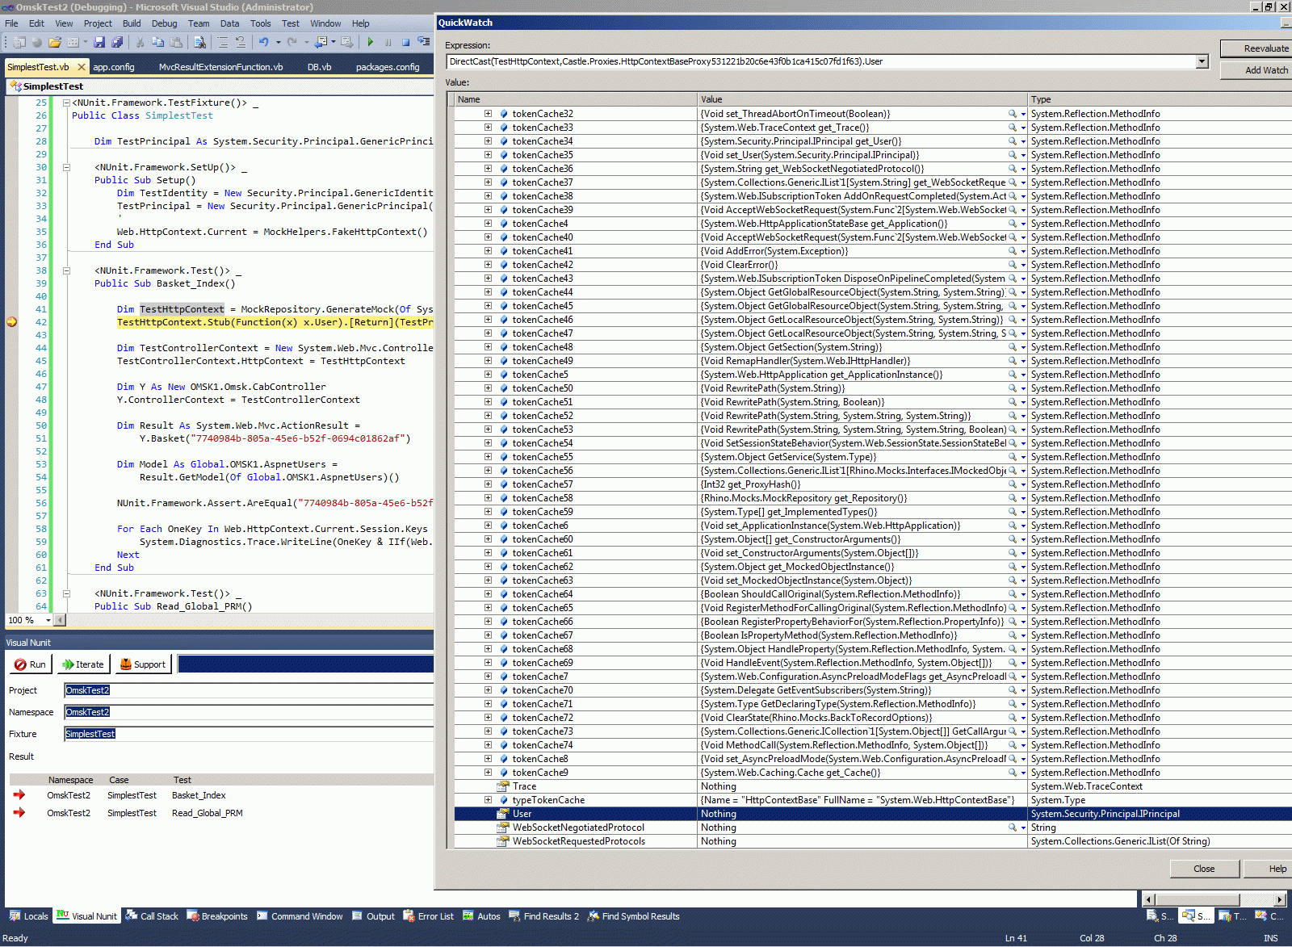Click the Team Explorer tab icon at bottom right
Image resolution: width=1292 pixels, height=947 pixels.
click(x=1225, y=916)
